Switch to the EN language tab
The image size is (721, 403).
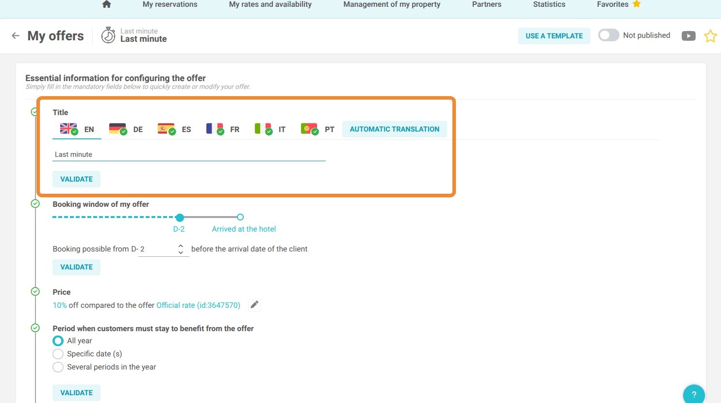point(77,129)
